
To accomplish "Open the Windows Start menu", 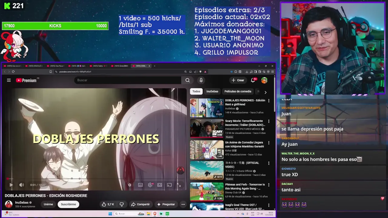I will (x=110, y=214).
